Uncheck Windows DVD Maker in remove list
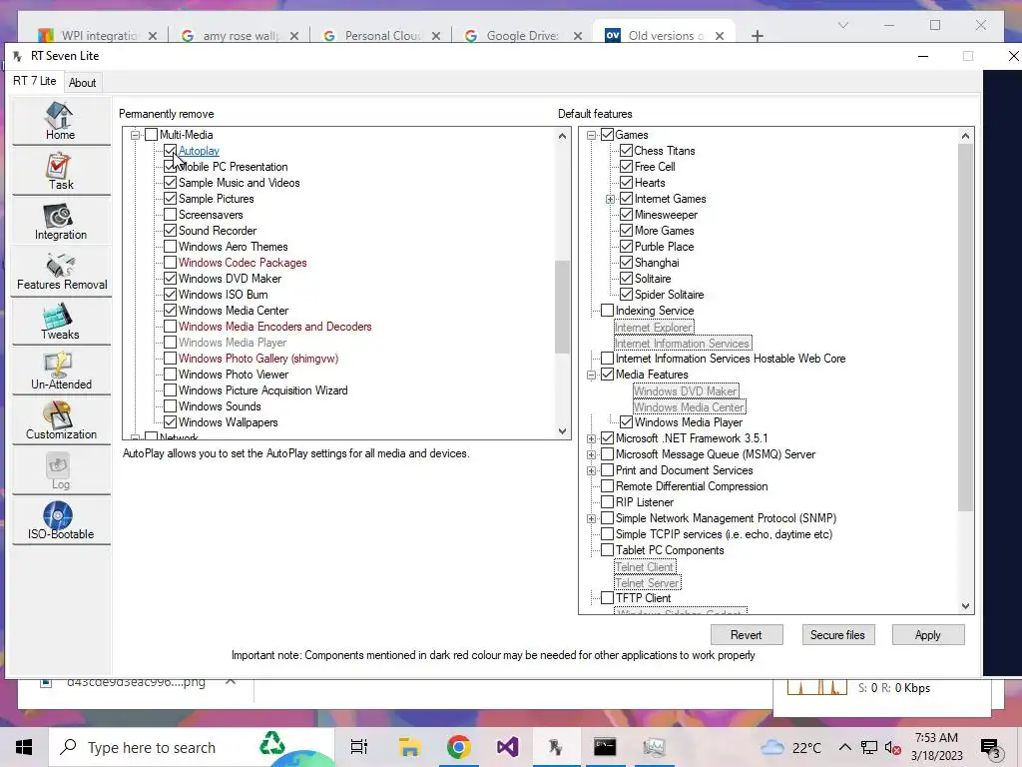1022x767 pixels. (x=170, y=279)
